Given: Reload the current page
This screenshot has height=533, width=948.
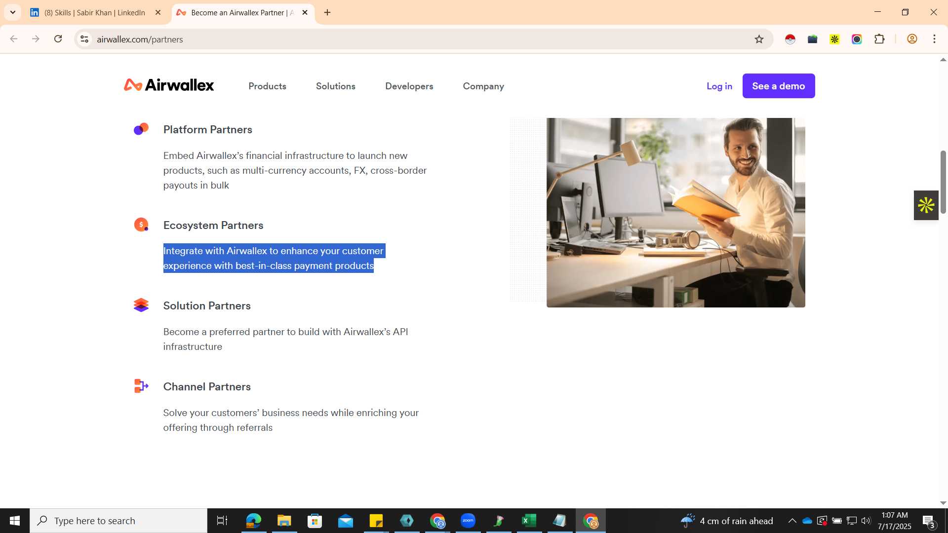Looking at the screenshot, I should click(x=58, y=39).
